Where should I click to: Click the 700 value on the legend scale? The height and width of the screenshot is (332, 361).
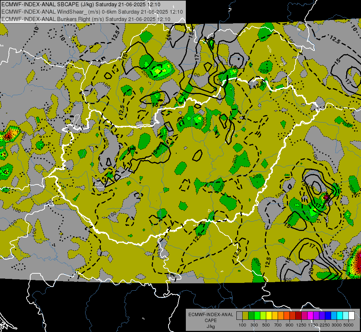tap(278, 325)
